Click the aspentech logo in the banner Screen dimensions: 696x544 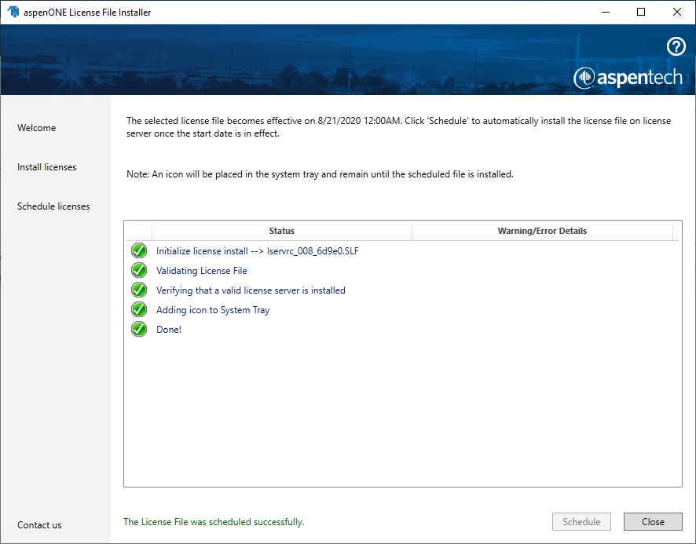628,78
